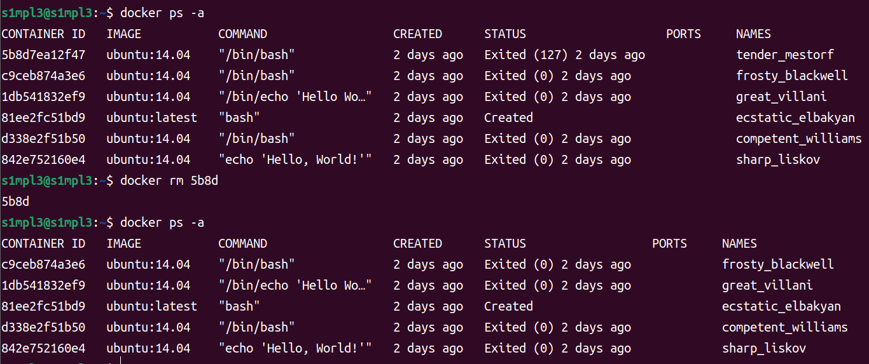Click sharp_liskov in the first listing
The height and width of the screenshot is (364, 869).
click(x=777, y=159)
